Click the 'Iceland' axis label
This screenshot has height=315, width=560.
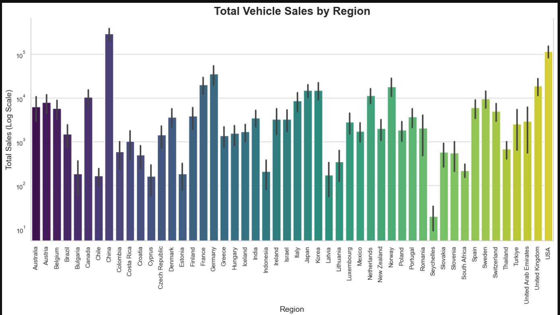pos(245,256)
